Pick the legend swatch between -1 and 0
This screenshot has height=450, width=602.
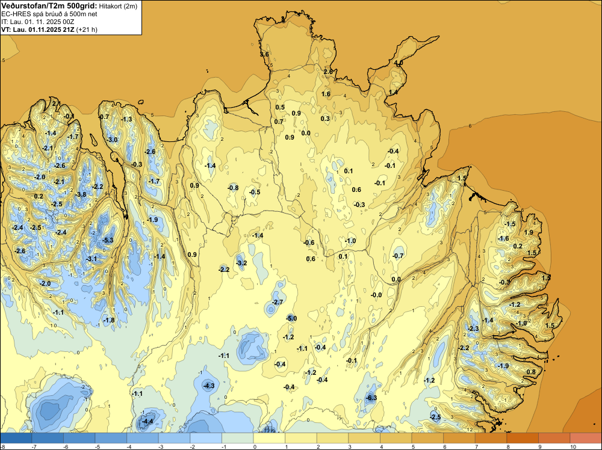(238, 438)
